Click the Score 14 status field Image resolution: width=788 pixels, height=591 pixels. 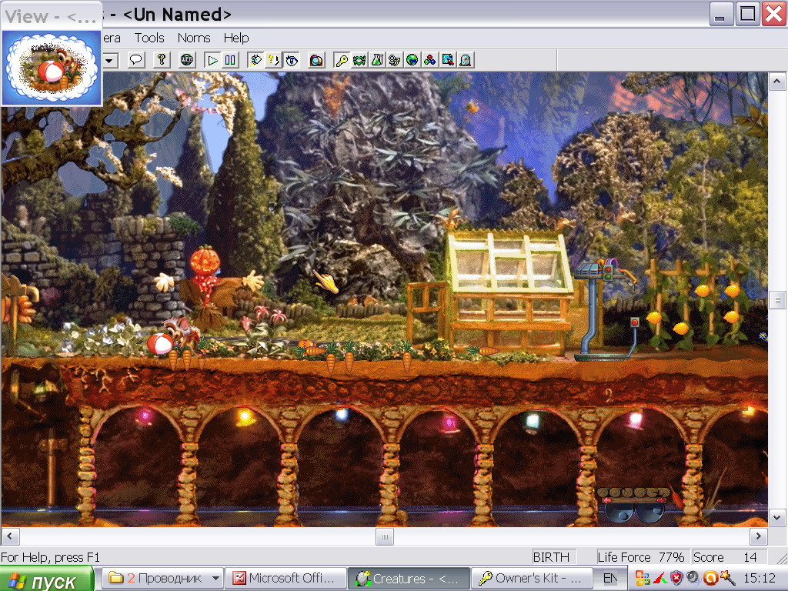(x=728, y=557)
